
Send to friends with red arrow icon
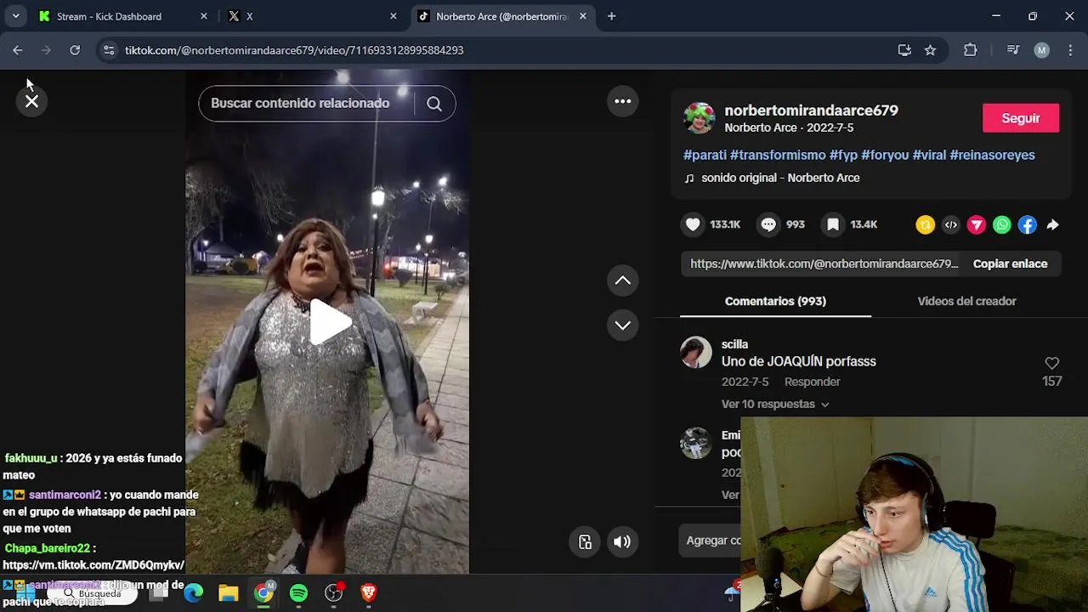click(977, 224)
